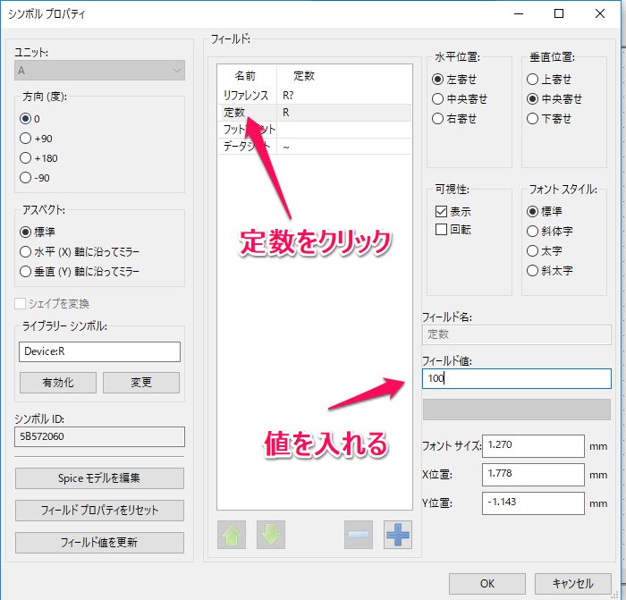This screenshot has height=600, width=626.
Task: Click the plus icon to add field
Action: (397, 535)
